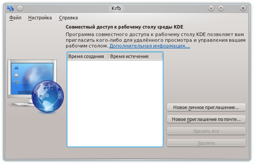This screenshot has width=254, height=164.
Task: Toggle the on-all-desktops titlebar button
Action: [20, 8]
